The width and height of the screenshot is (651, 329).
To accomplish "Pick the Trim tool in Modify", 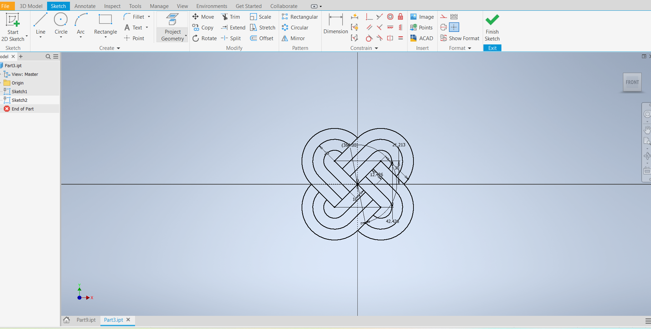I will coord(231,17).
